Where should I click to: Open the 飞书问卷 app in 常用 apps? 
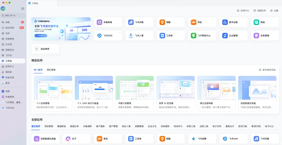pos(139,22)
